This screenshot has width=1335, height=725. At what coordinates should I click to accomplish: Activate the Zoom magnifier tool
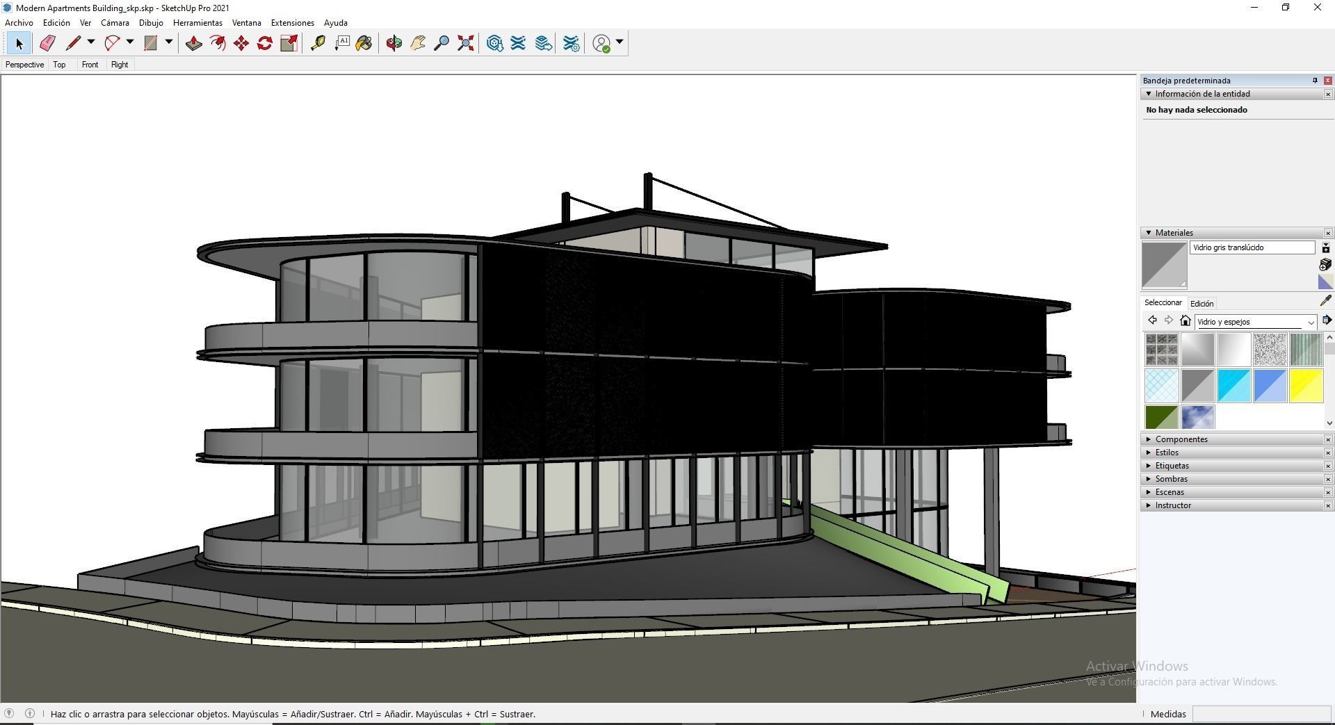442,43
